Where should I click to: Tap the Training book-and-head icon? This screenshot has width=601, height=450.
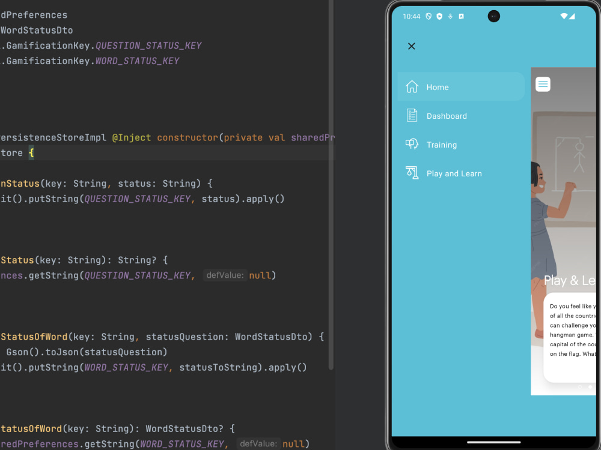click(x=412, y=144)
